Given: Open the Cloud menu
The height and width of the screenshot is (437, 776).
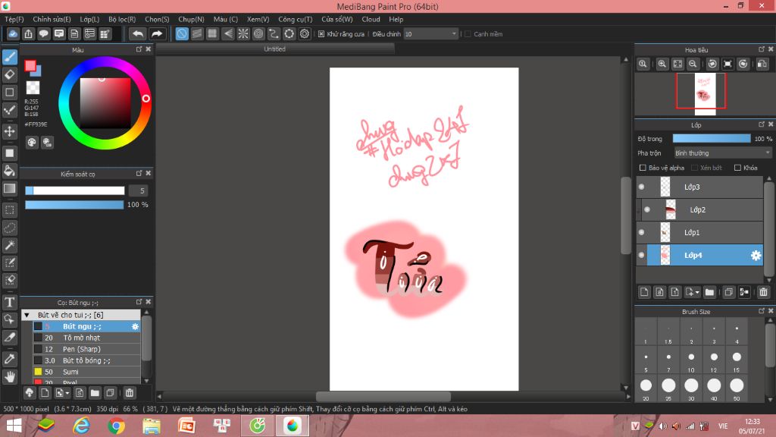Looking at the screenshot, I should (371, 19).
